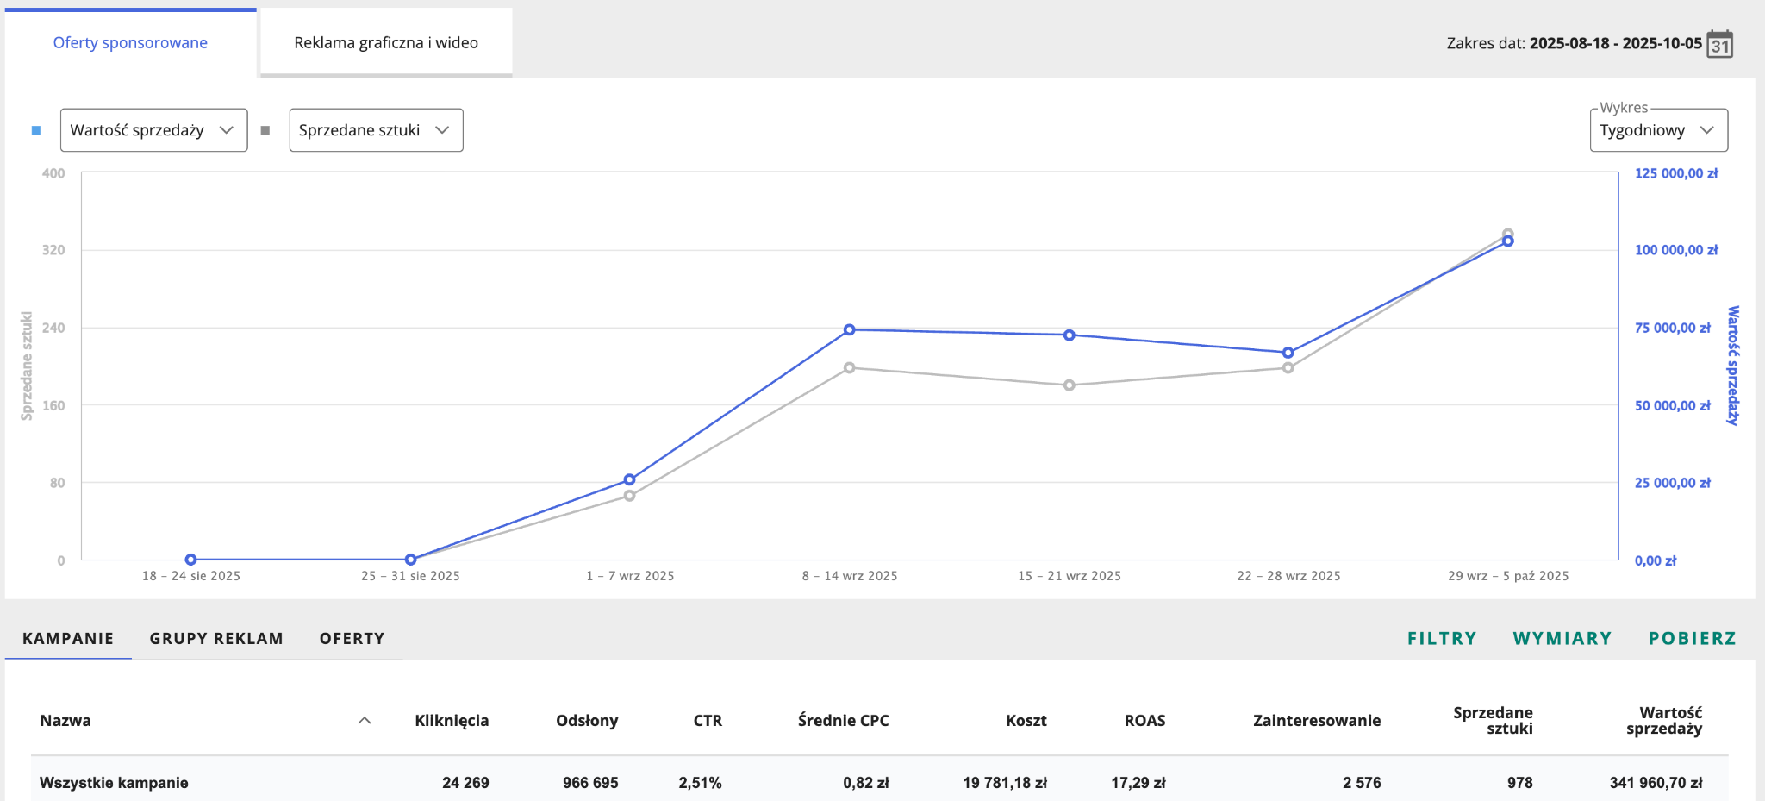Click the total clicks value 24 269
Viewport: 1765px width, 801px height.
pyautogui.click(x=465, y=783)
